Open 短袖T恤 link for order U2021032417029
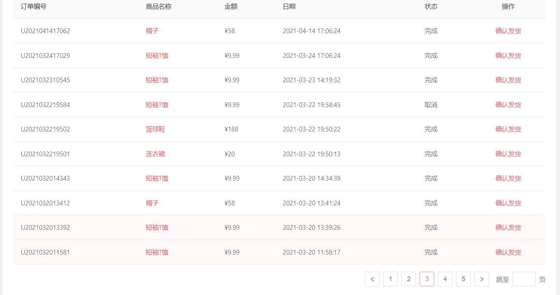Screen dimensions: 560x295 tap(157, 56)
